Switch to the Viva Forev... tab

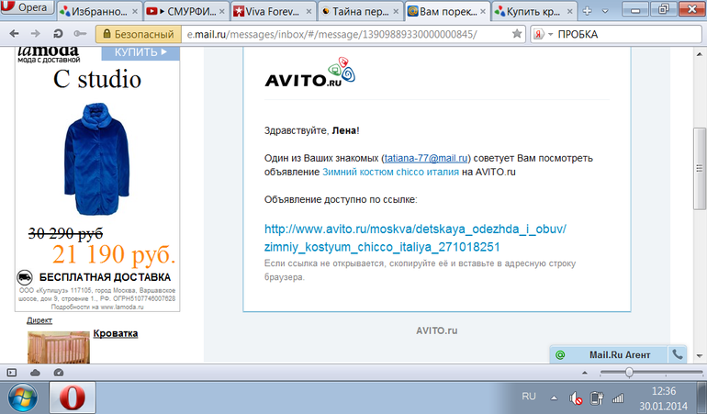click(272, 11)
